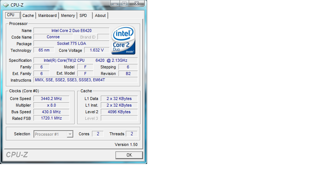
Task: Minimize the CPU-Z window
Action: point(115,4)
